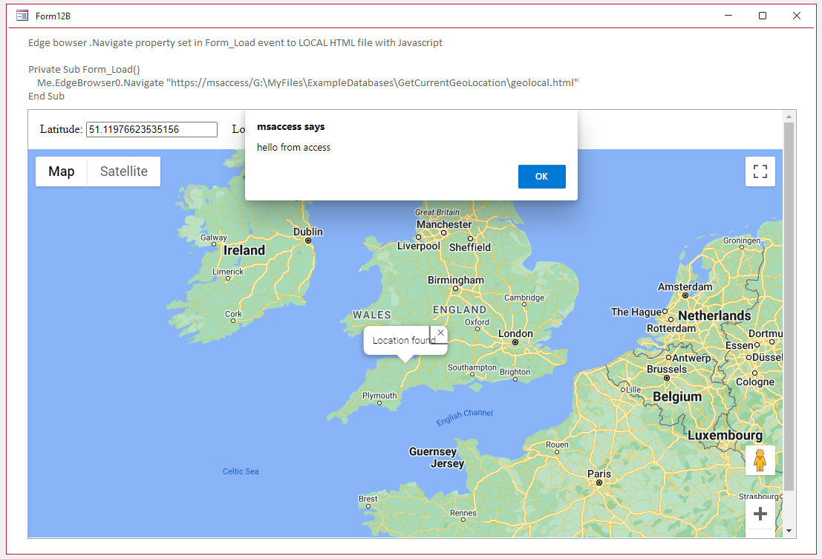Screen dimensions: 822x559
Task: Click the Cork city label
Action: (x=233, y=314)
